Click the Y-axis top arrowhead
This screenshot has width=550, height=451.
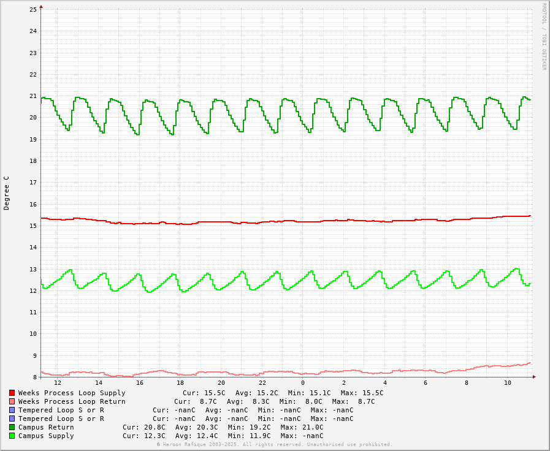pos(41,7)
